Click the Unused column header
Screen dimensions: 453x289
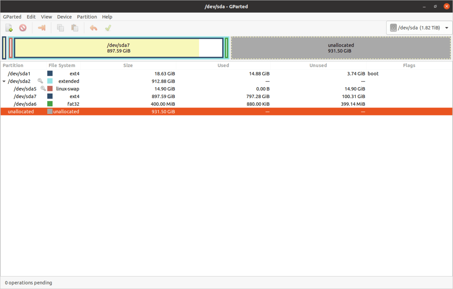coord(318,66)
